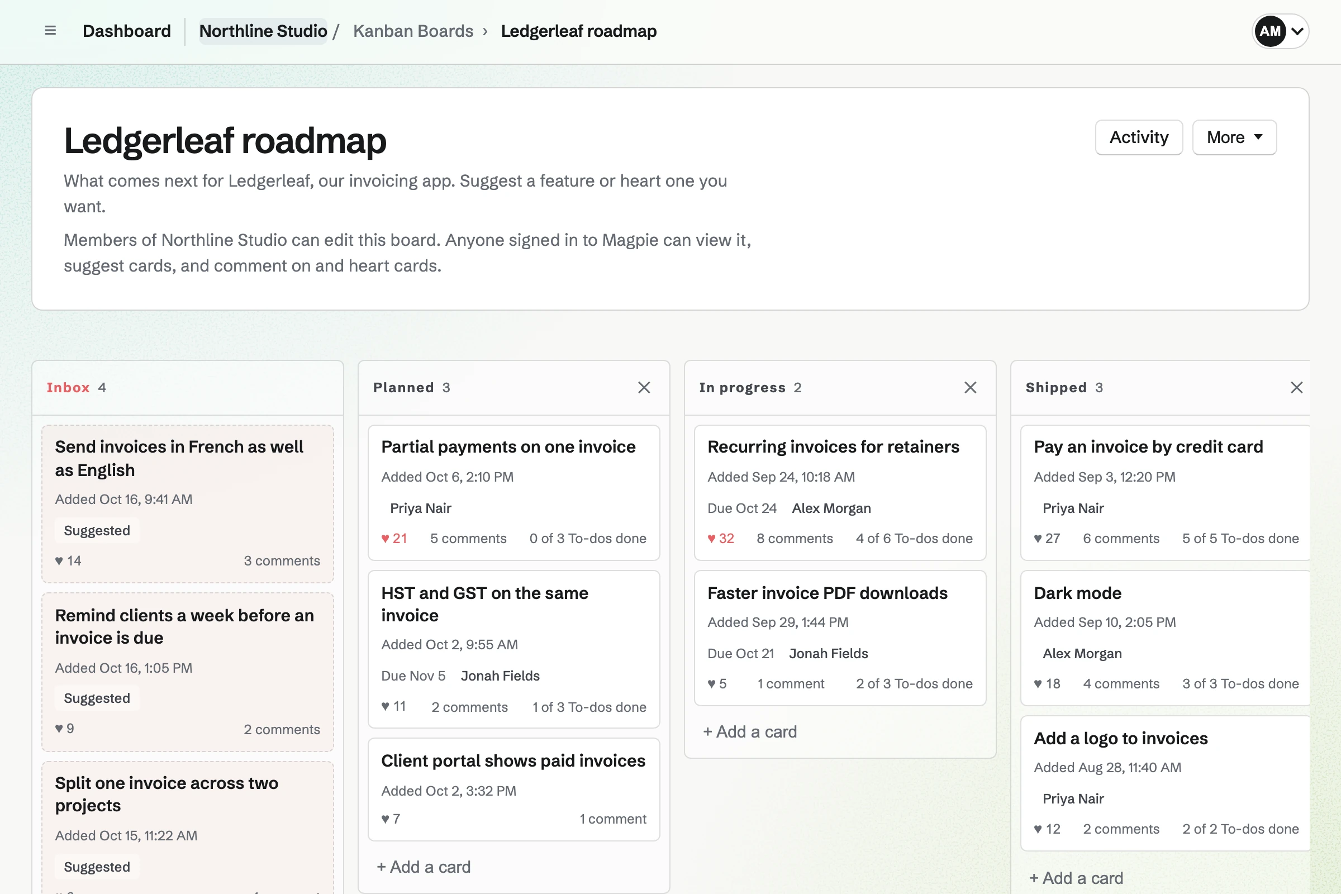View 3 comments on French invoices card
This screenshot has height=894, width=1341.
[282, 560]
